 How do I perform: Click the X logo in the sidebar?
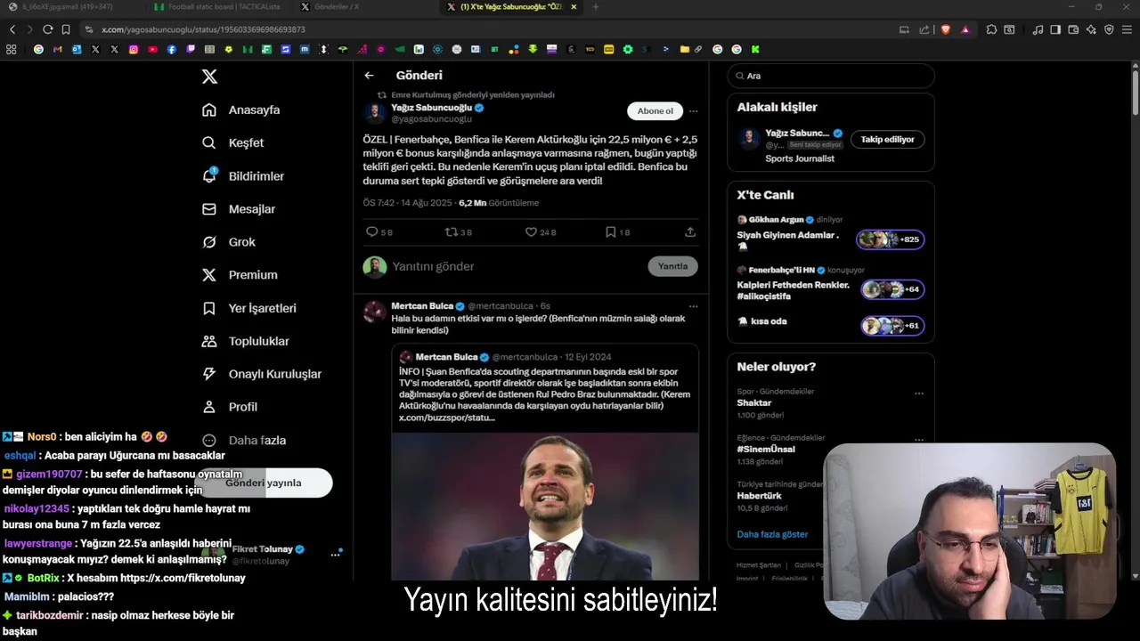tap(209, 77)
